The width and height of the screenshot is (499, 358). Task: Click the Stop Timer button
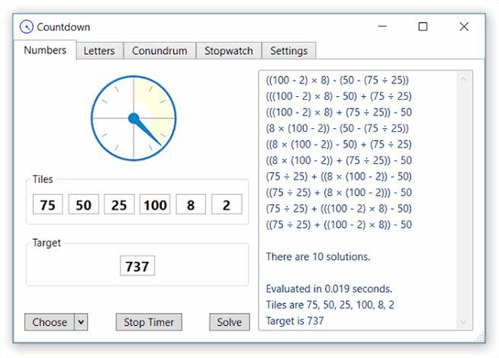coord(149,322)
